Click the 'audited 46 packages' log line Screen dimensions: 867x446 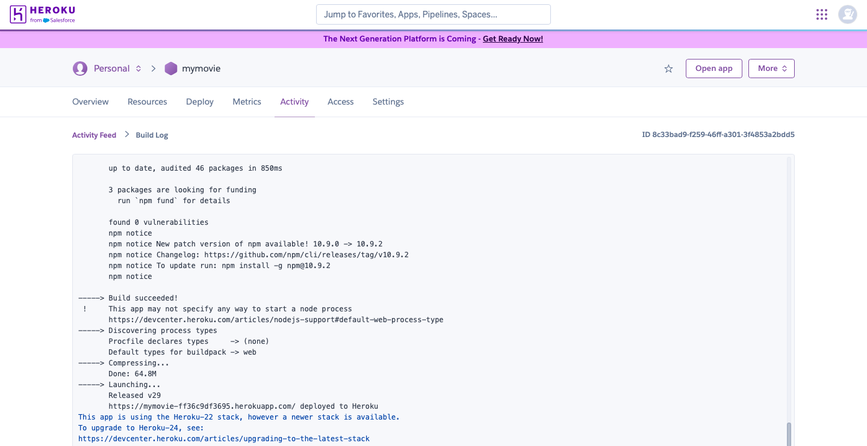pyautogui.click(x=195, y=168)
